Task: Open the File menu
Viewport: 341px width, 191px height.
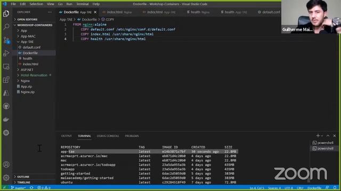Action: point(13,4)
